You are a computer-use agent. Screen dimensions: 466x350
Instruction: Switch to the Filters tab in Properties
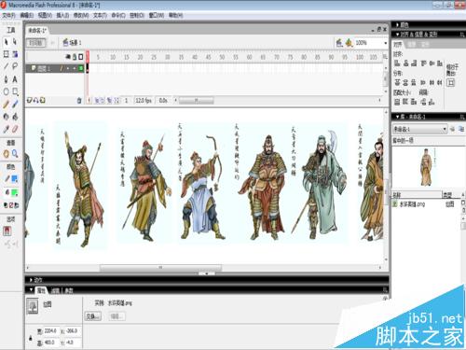coord(55,290)
